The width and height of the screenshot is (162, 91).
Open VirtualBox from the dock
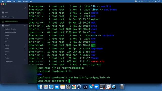coord(79,87)
